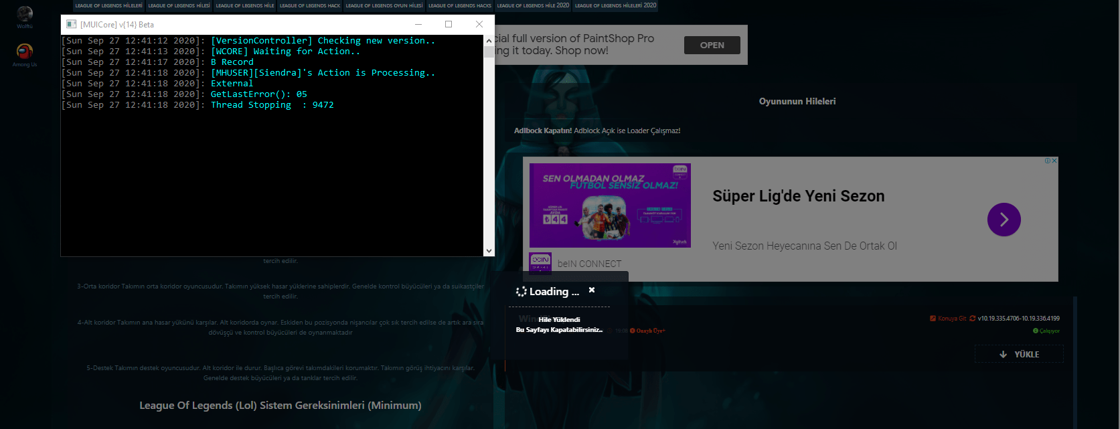Click the PaintShop Pro ad text

(x=574, y=44)
